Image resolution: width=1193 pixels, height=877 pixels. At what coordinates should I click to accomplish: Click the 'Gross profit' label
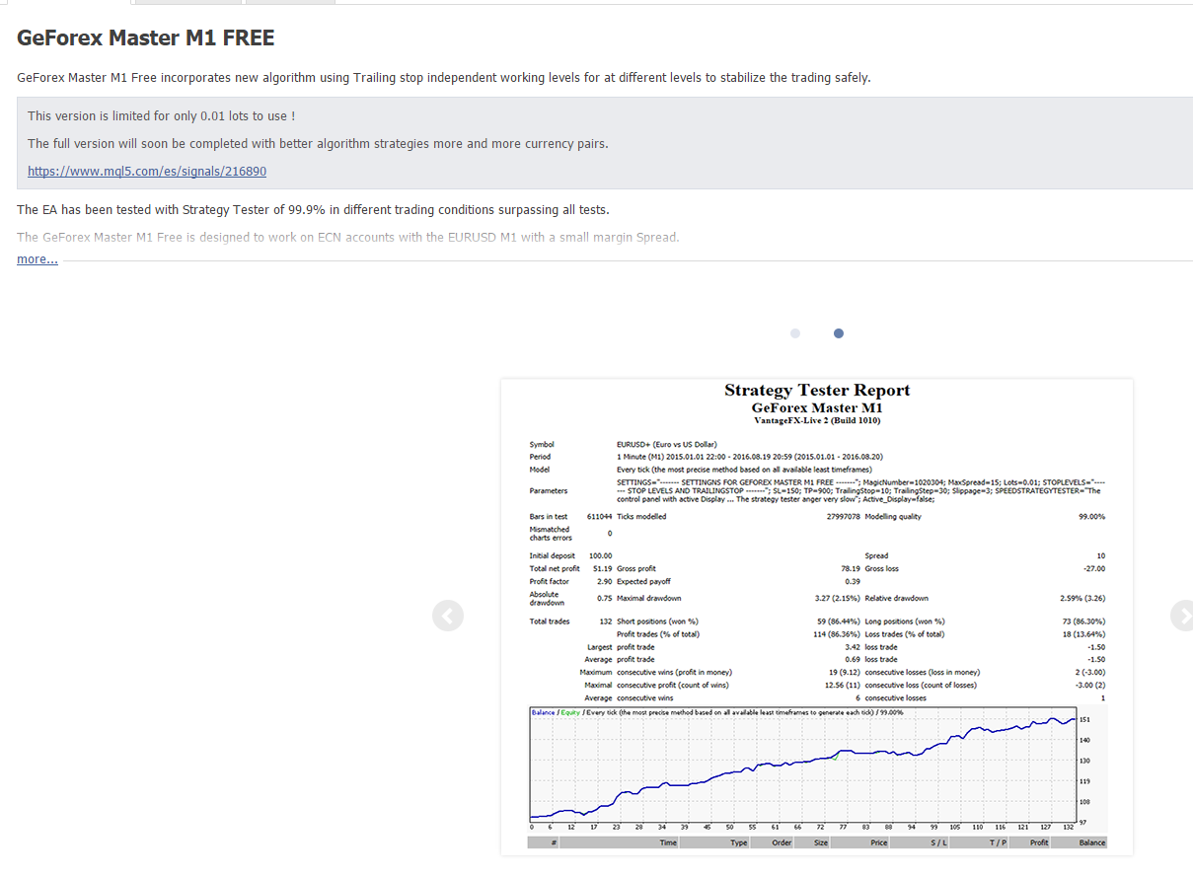coord(637,568)
